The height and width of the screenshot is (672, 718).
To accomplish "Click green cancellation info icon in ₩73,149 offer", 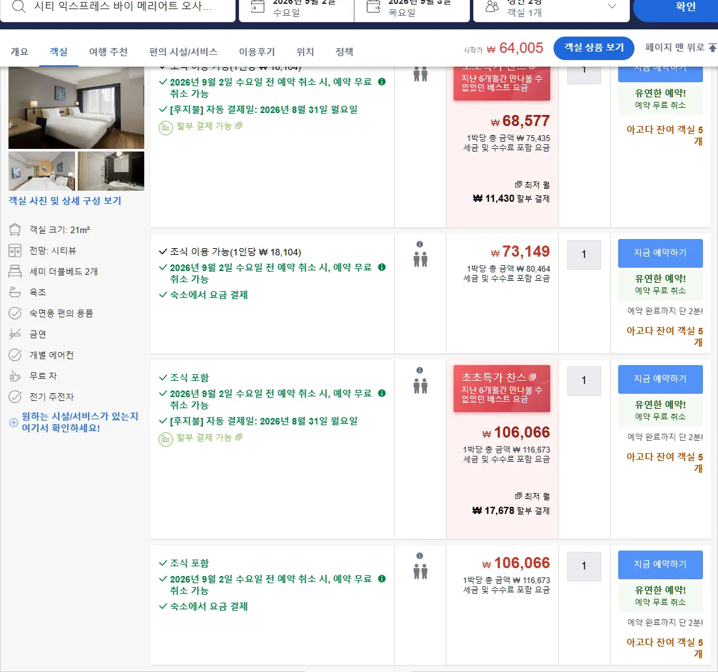I will (382, 267).
